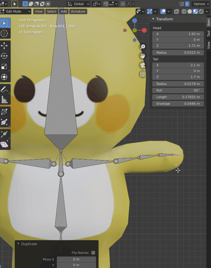Activate the combined Transform tool
The width and height of the screenshot is (211, 268).
click(4, 77)
